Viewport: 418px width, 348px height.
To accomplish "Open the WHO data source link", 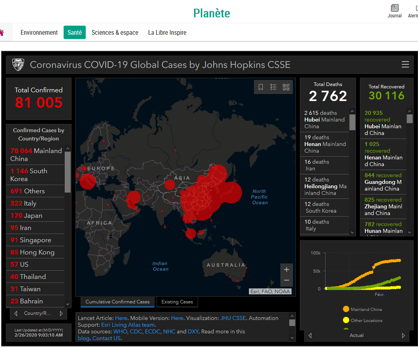I will click(121, 331).
